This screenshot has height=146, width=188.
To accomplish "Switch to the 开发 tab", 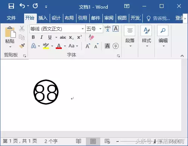I will pos(136,18).
